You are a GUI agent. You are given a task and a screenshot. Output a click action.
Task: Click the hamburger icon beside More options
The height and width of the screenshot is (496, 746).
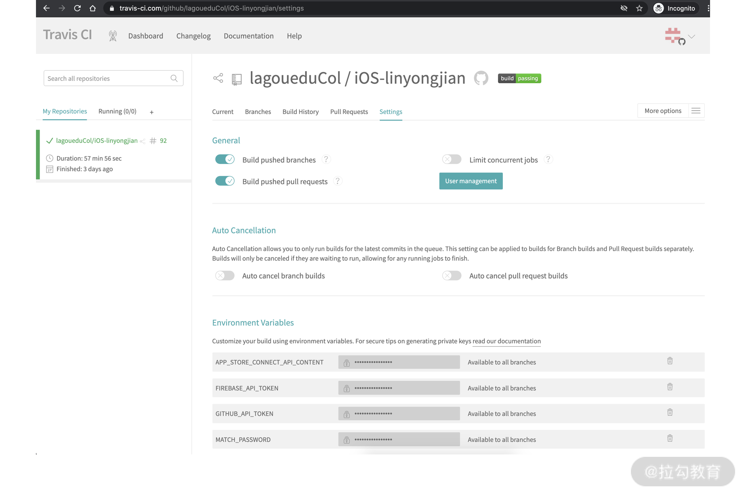click(x=696, y=111)
